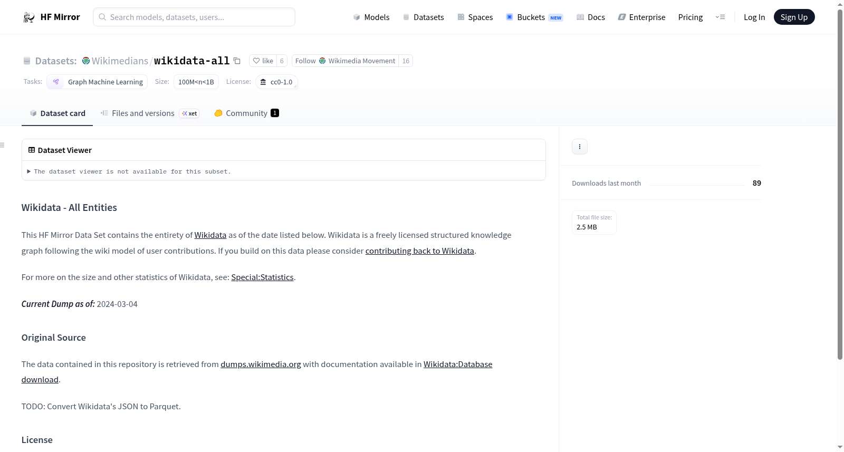Image resolution: width=844 pixels, height=452 pixels.
Task: Go to Spaces in the navigation
Action: 475,17
